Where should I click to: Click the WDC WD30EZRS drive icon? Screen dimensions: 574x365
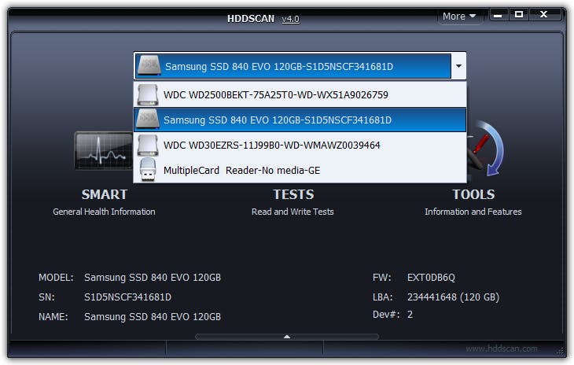(x=148, y=145)
